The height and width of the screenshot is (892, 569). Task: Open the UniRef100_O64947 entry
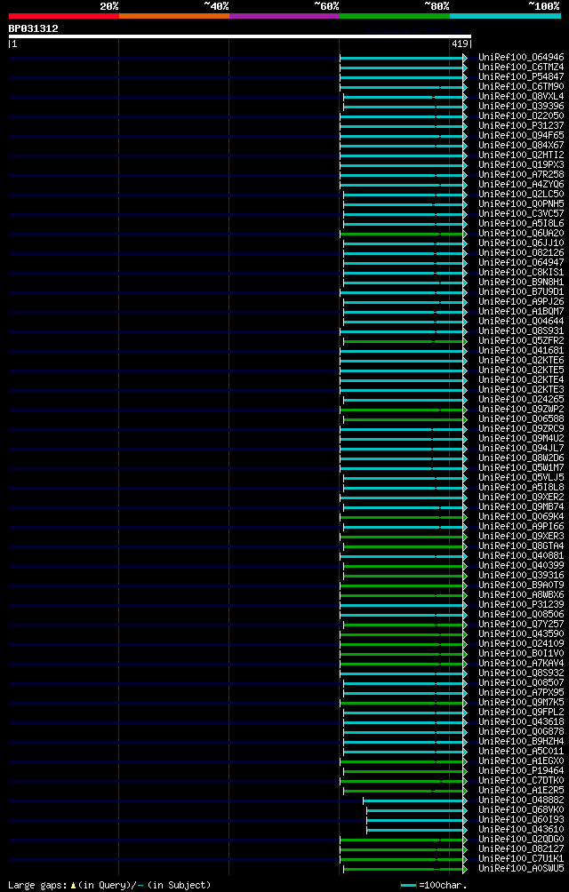(521, 263)
